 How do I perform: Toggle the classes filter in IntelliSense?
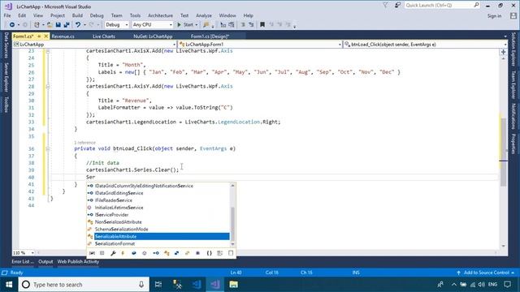[167, 253]
